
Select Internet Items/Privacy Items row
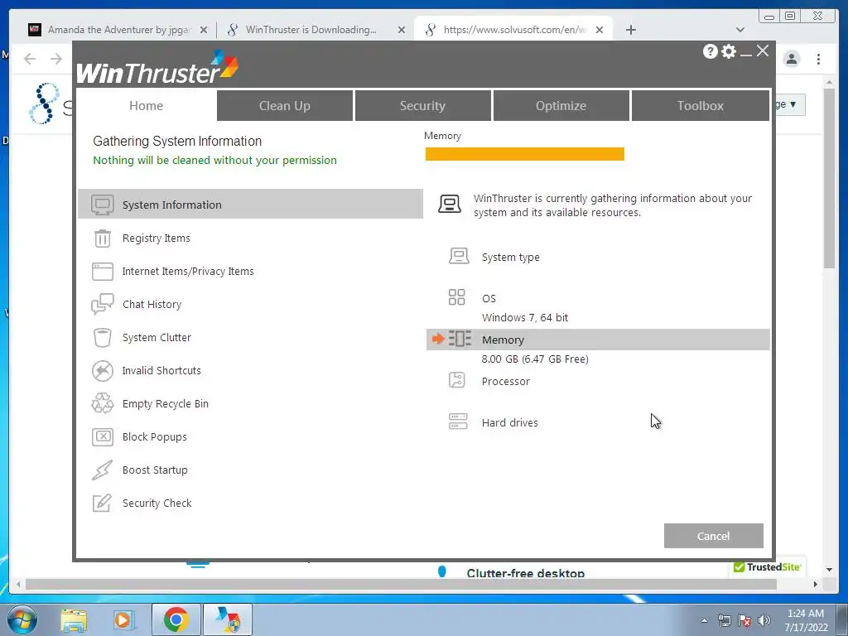250,272
